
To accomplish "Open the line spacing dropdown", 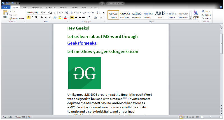I will click(89, 17).
